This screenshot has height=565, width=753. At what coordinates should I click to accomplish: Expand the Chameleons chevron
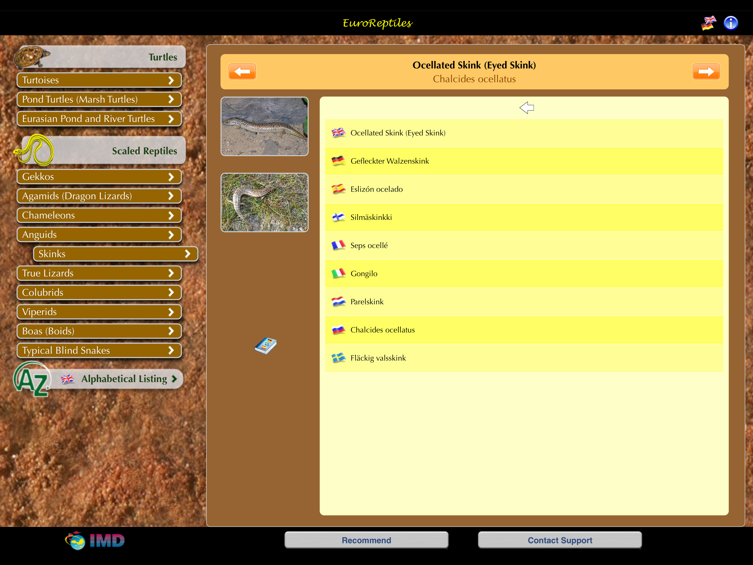171,215
